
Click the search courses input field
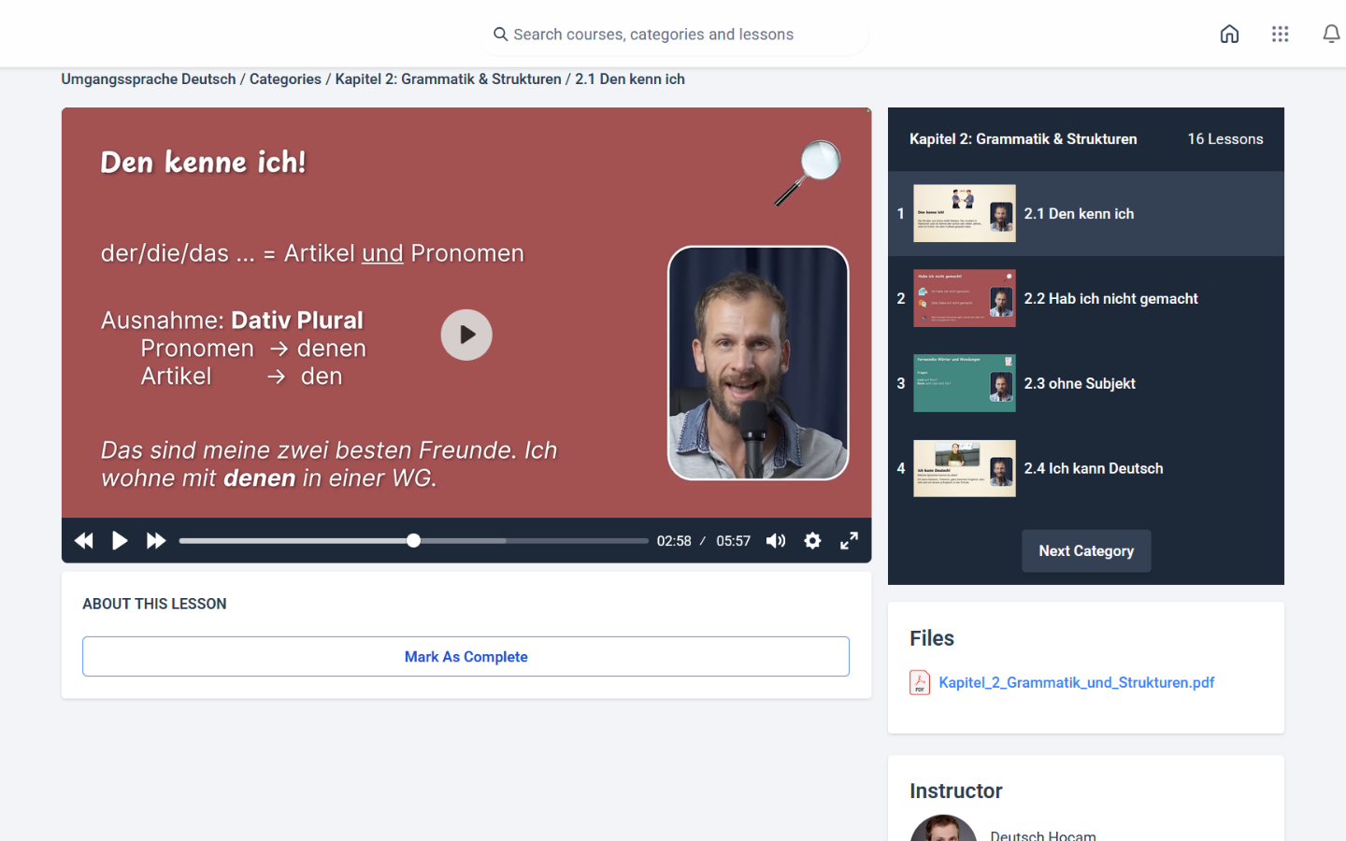pos(673,35)
